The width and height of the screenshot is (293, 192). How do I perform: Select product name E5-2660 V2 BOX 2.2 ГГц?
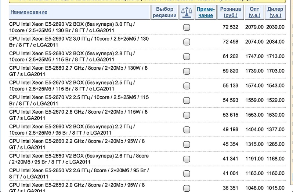coord(72,130)
